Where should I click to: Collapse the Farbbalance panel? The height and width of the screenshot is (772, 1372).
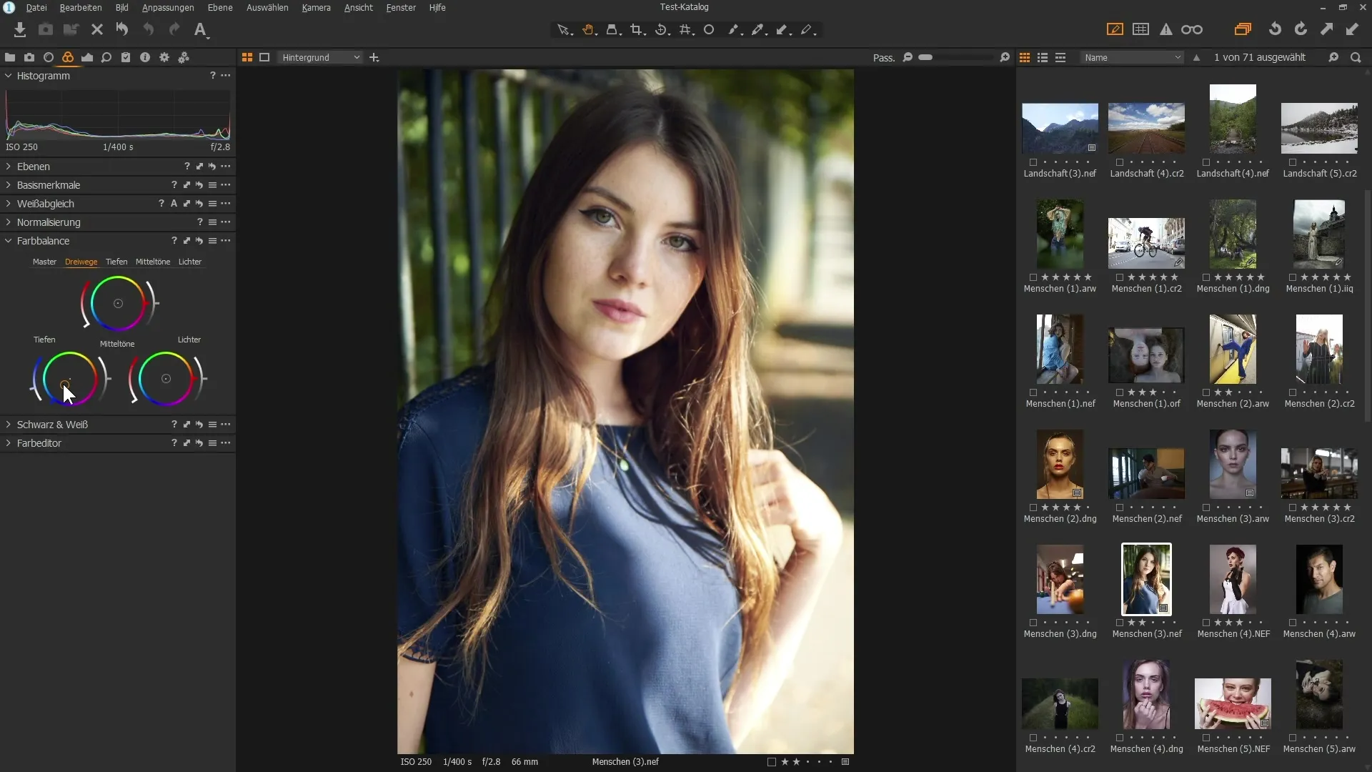coord(9,241)
